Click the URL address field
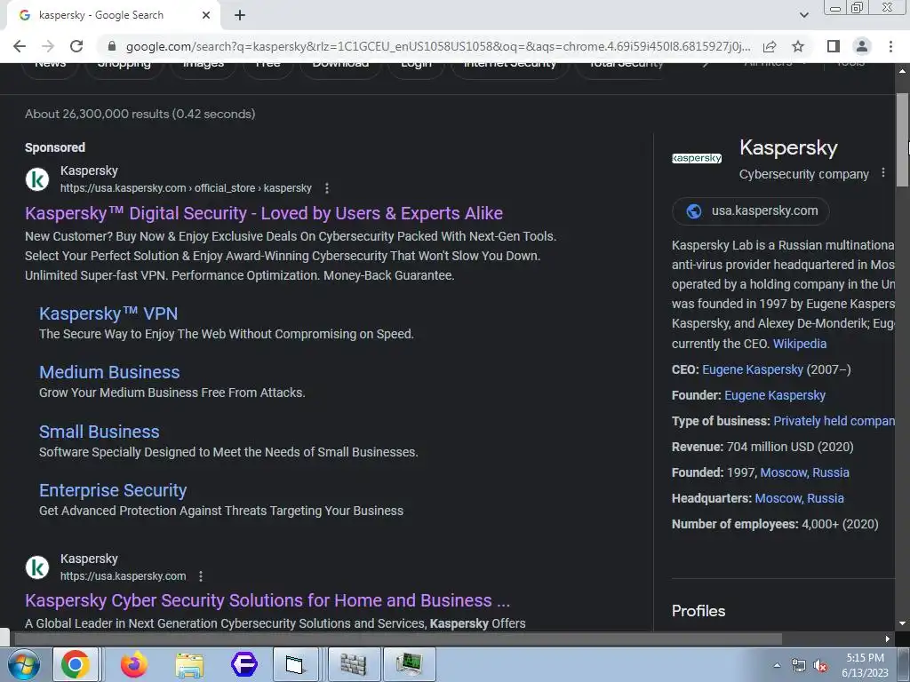Viewport: 910px width, 682px height. click(438, 46)
